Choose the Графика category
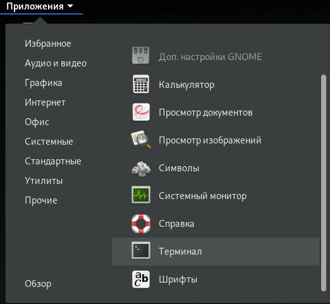The image size is (330, 304). [44, 83]
